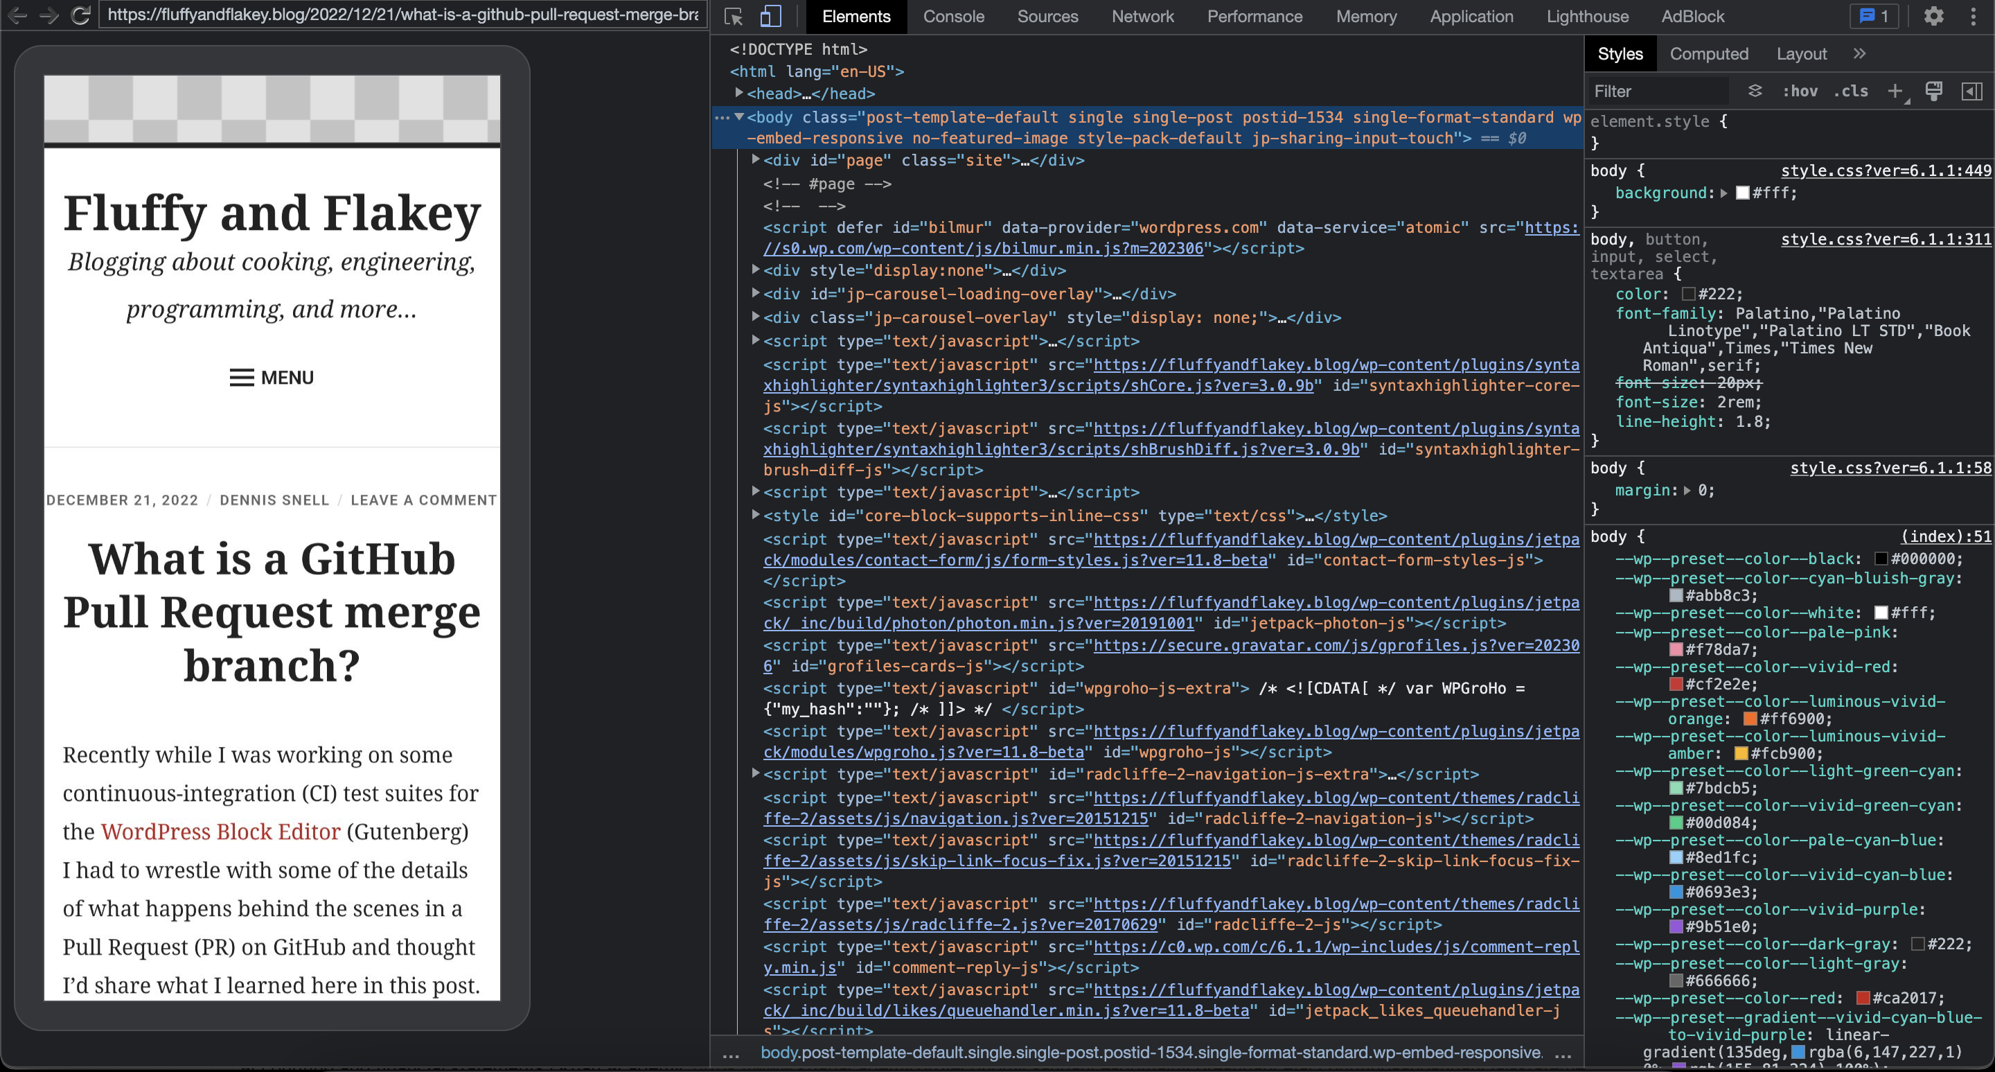Image resolution: width=1995 pixels, height=1072 pixels.
Task: Open luminous-vivid-orange #ff6900 swatch
Action: 1750,719
